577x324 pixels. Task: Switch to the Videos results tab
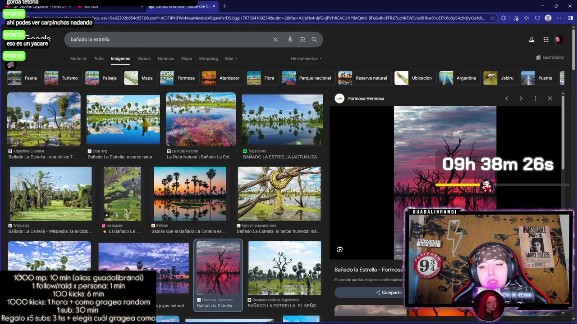[144, 58]
